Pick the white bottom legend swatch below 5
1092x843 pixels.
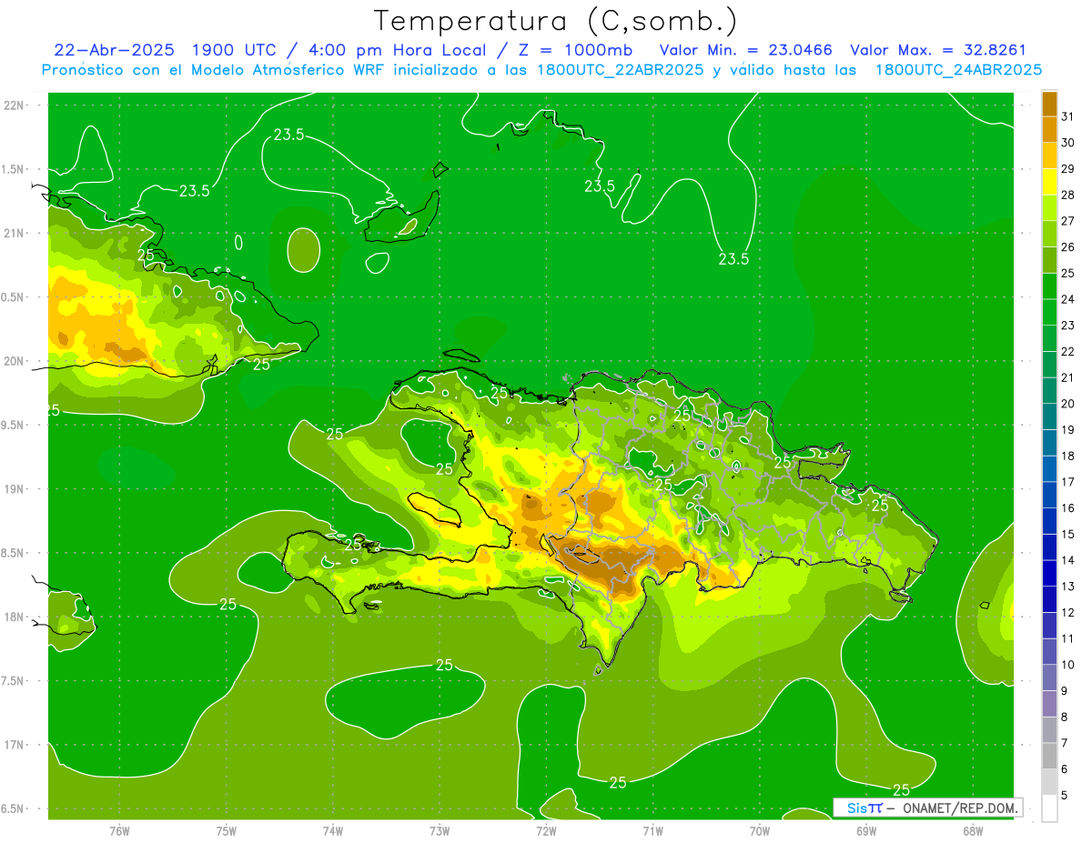1049,808
